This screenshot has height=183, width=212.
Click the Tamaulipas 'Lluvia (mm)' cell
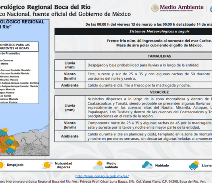(x=70, y=65)
